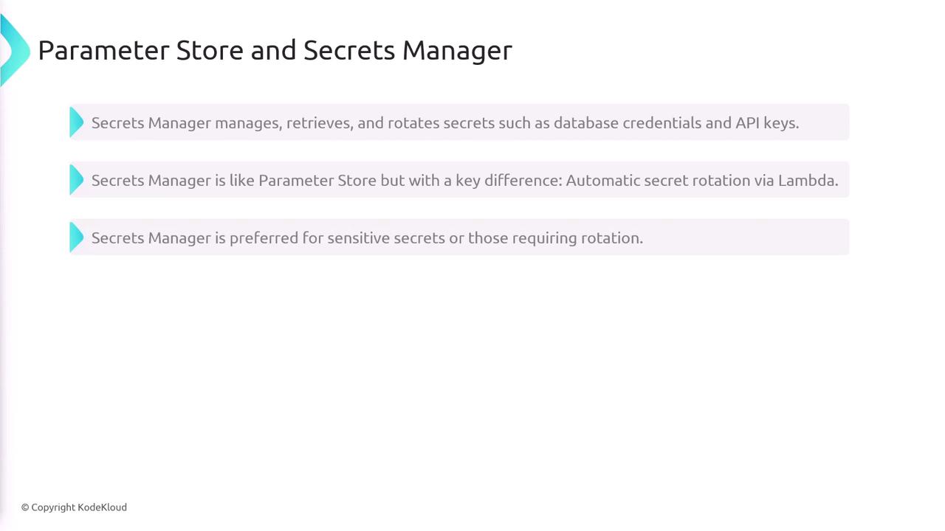
Task: Click the 'Copyright' word at bottom left
Action: [x=53, y=507]
